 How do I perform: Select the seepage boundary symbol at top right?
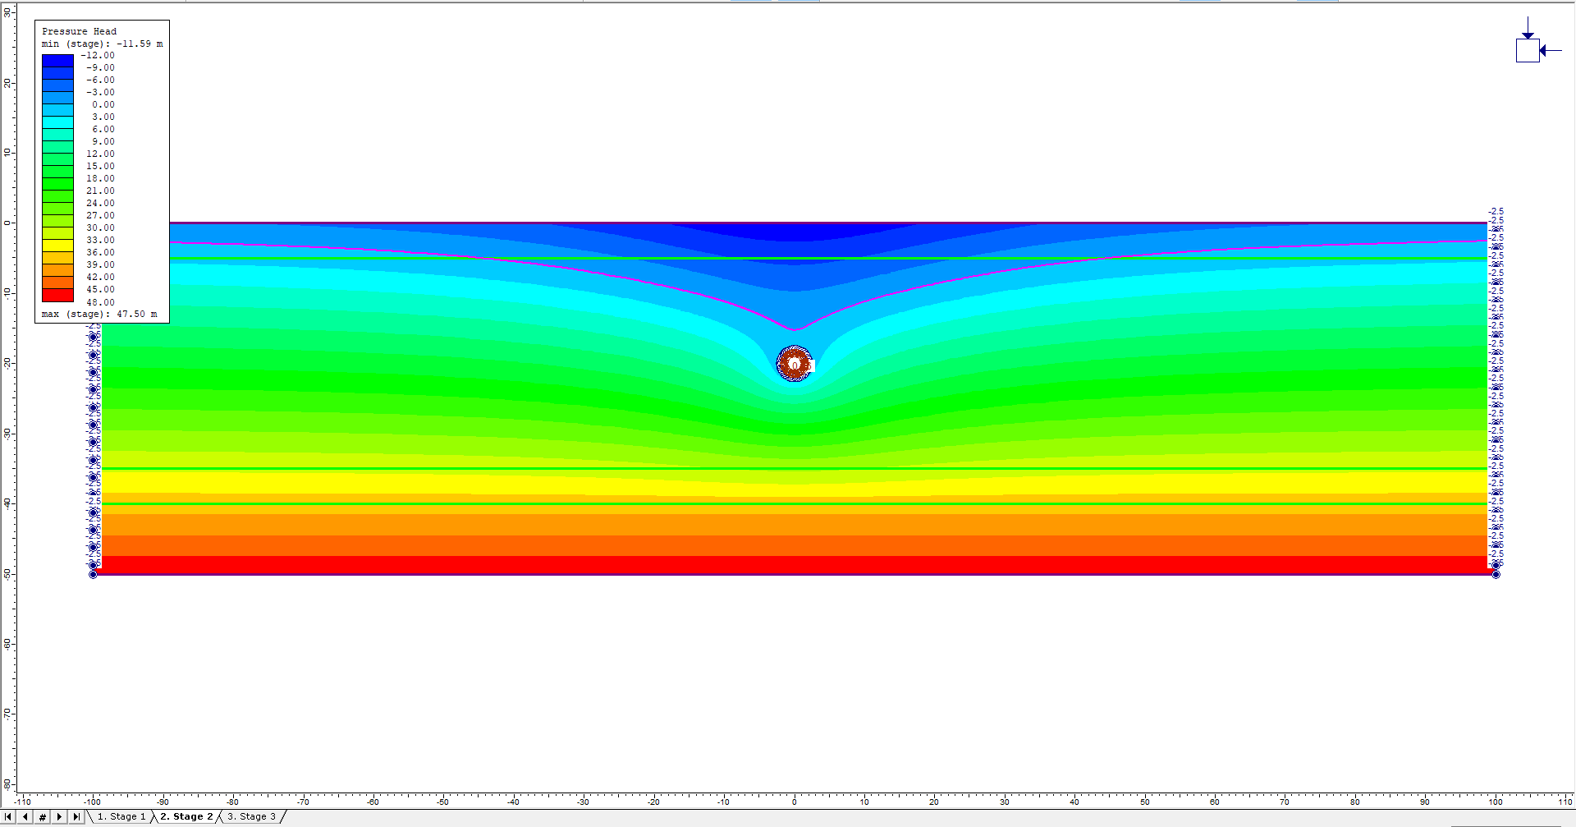click(1527, 49)
